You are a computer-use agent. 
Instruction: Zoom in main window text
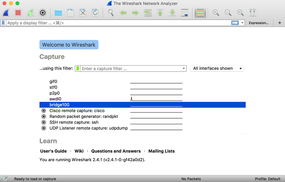(x=216, y=13)
